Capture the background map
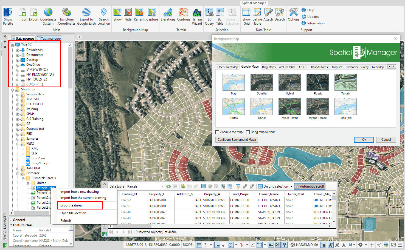 pyautogui.click(x=152, y=15)
